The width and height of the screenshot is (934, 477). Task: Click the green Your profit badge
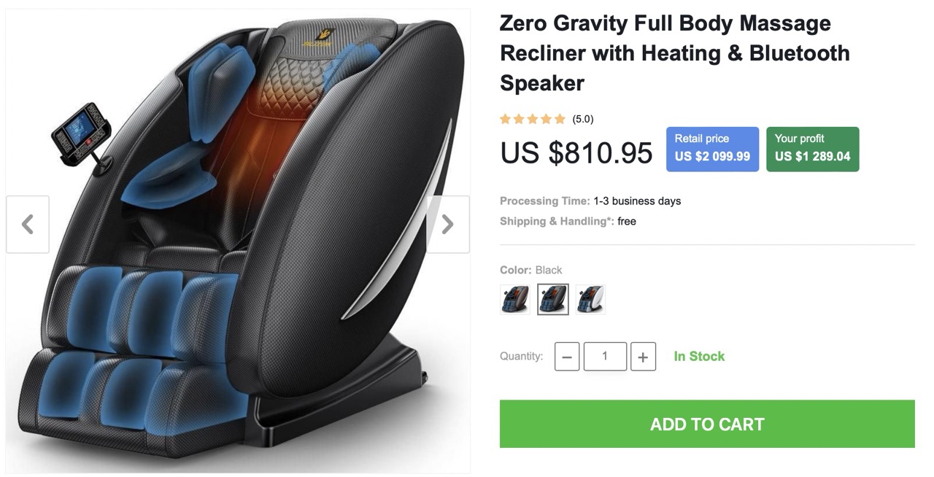pyautogui.click(x=813, y=149)
